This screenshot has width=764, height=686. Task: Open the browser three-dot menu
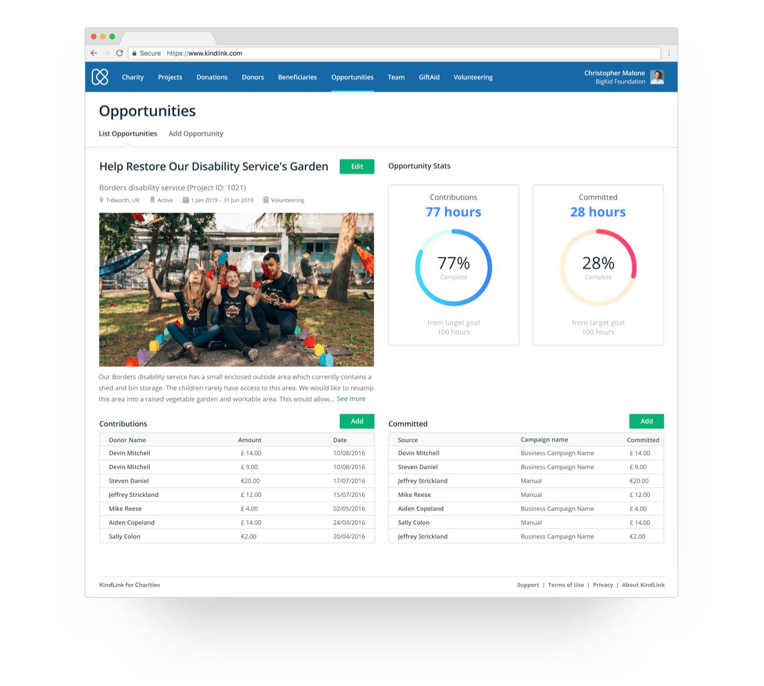tap(669, 53)
